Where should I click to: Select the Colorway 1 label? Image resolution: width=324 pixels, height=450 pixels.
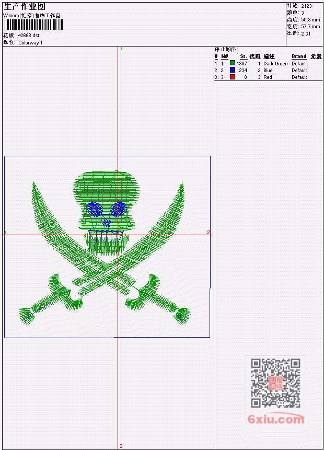click(30, 42)
